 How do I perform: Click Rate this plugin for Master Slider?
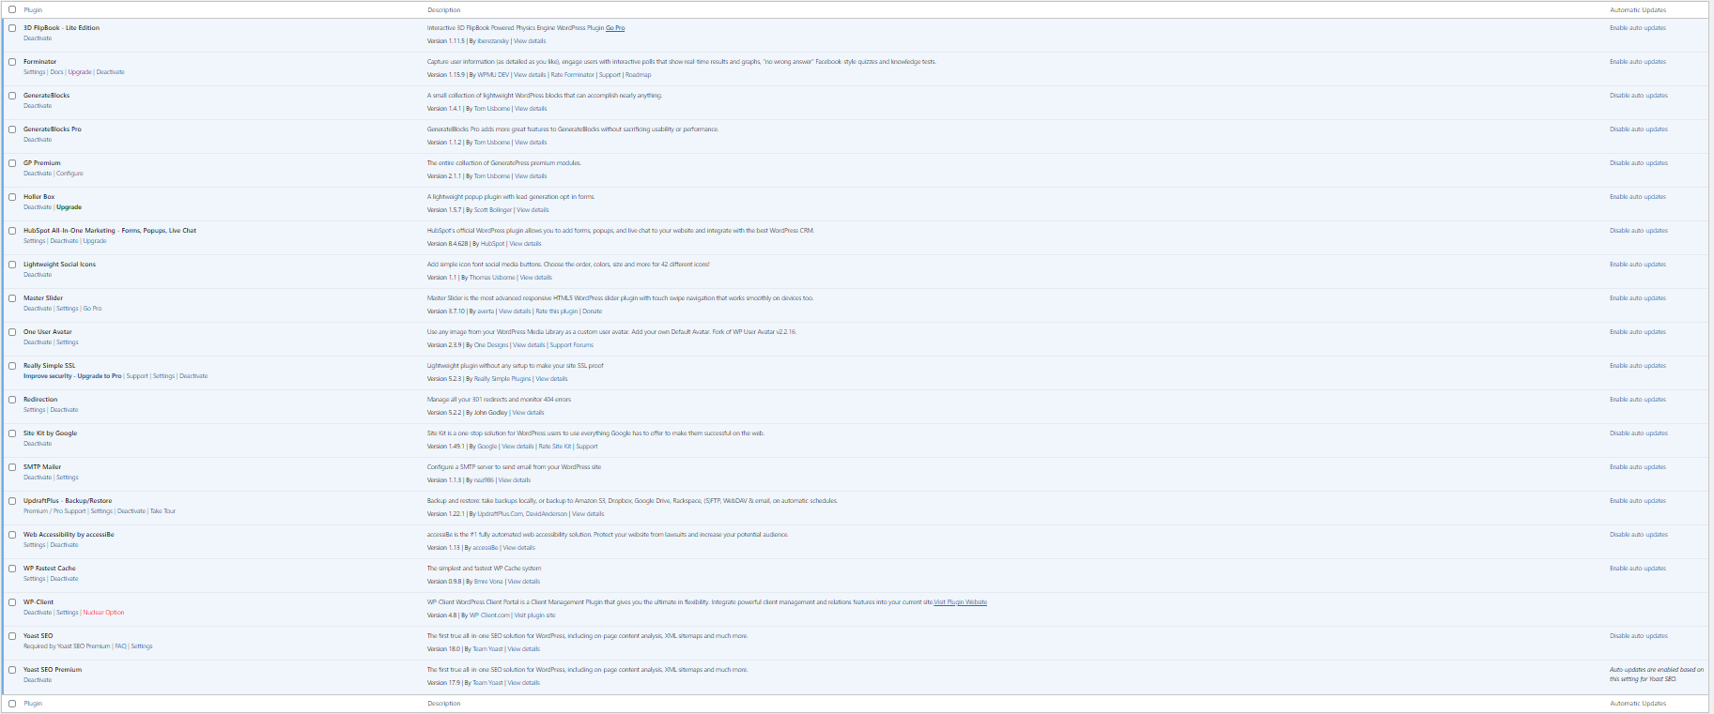[557, 311]
